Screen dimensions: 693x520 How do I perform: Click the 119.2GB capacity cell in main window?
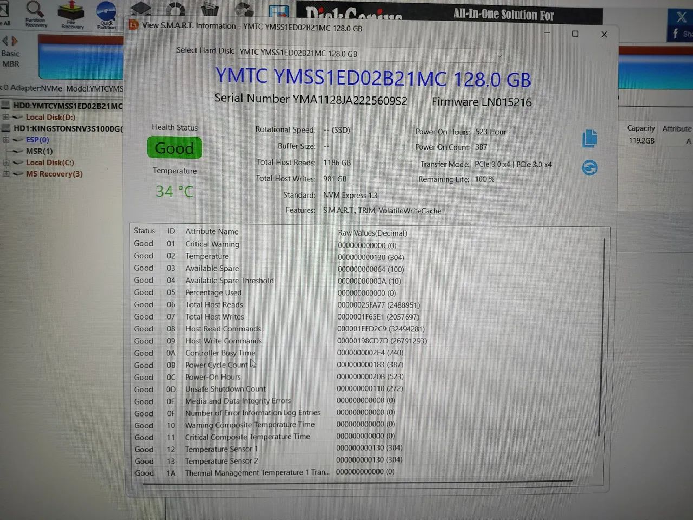pos(642,141)
